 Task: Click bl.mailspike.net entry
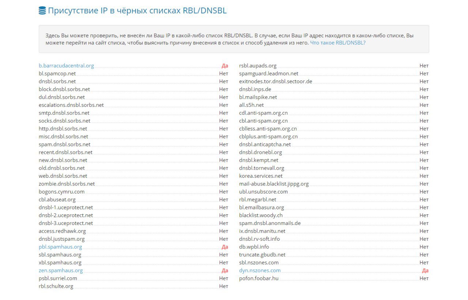tap(258, 97)
